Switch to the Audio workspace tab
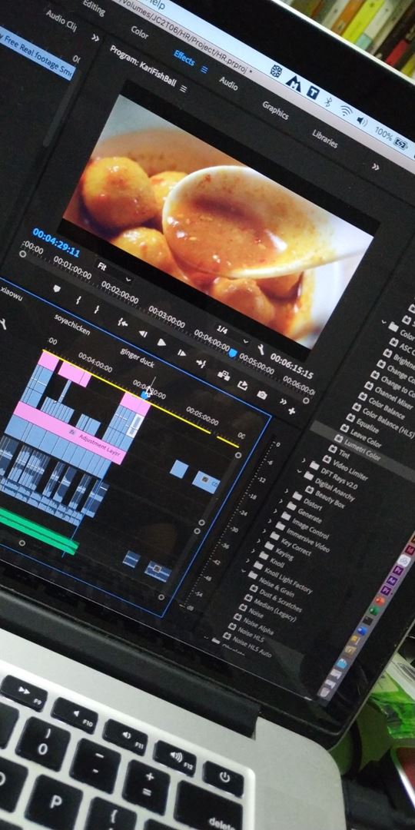 point(229,83)
